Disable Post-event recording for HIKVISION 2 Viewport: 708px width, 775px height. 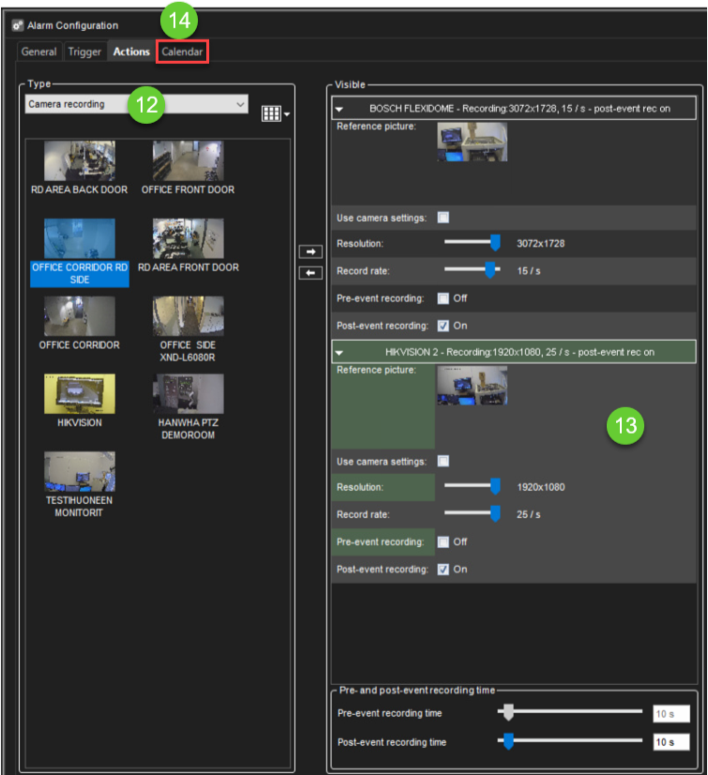click(444, 570)
